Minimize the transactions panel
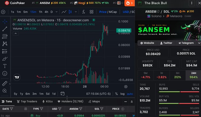This screenshot has height=117, width=201. pyautogui.click(x=126, y=102)
